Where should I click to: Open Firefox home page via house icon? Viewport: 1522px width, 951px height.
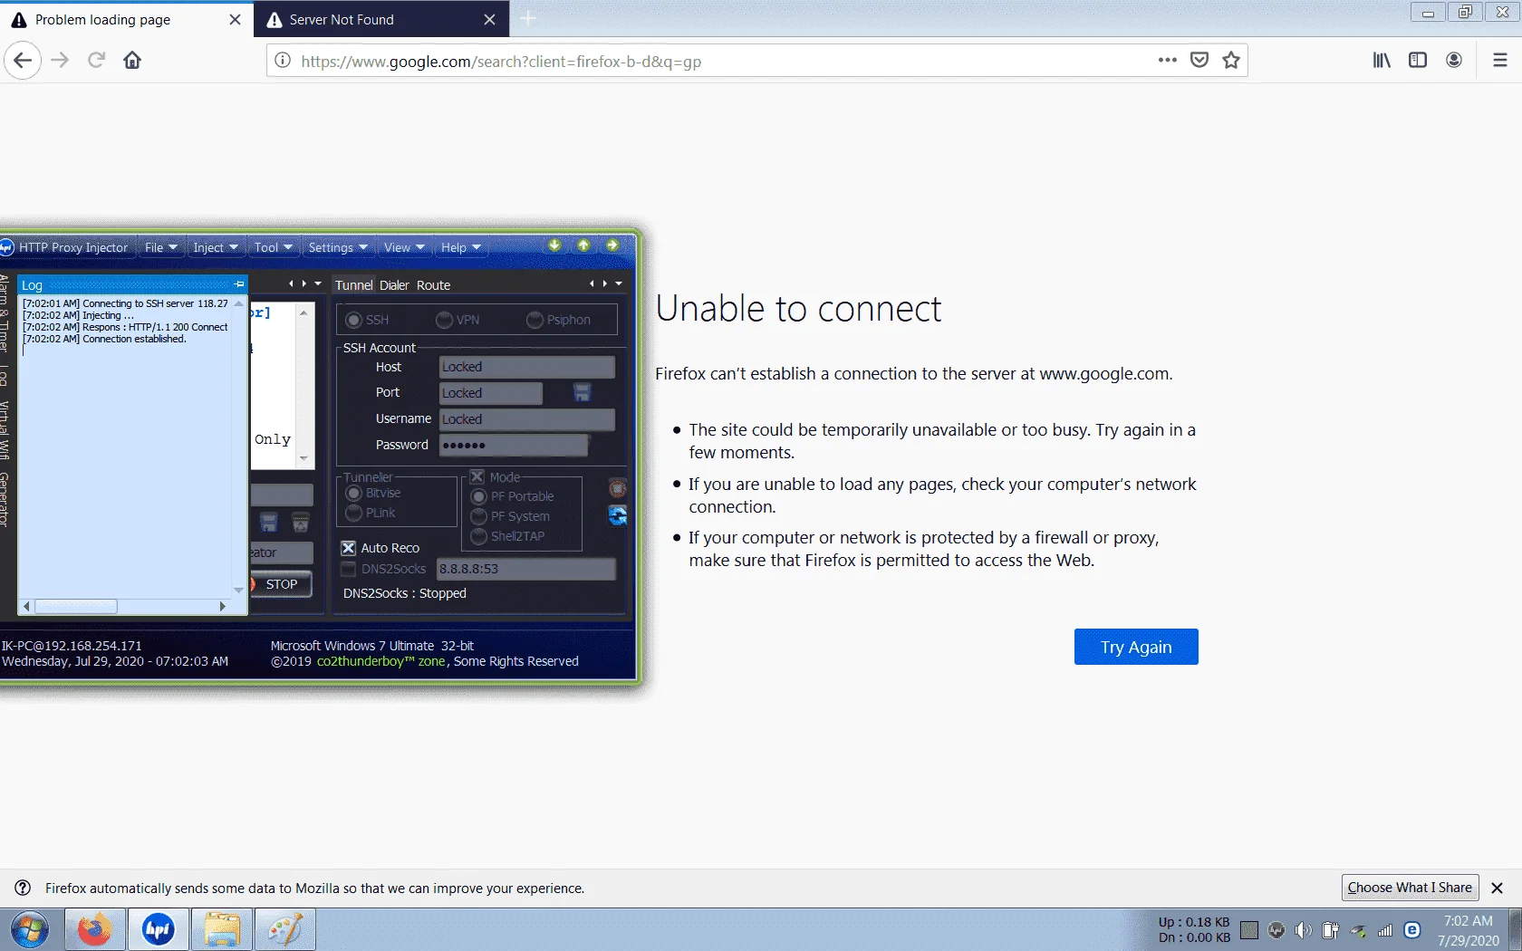click(132, 61)
